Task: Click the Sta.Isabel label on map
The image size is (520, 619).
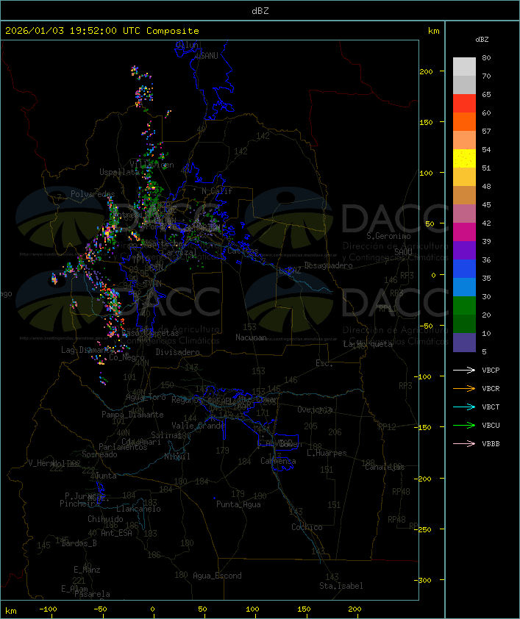Action: pyautogui.click(x=341, y=586)
